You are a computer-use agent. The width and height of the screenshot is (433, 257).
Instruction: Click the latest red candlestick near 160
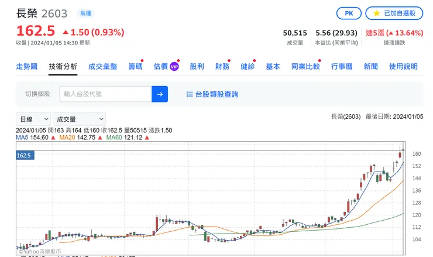point(400,155)
